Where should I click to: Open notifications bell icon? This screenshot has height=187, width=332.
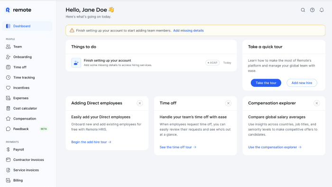[322, 10]
